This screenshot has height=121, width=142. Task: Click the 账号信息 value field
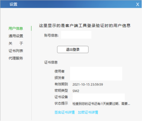point(76,35)
